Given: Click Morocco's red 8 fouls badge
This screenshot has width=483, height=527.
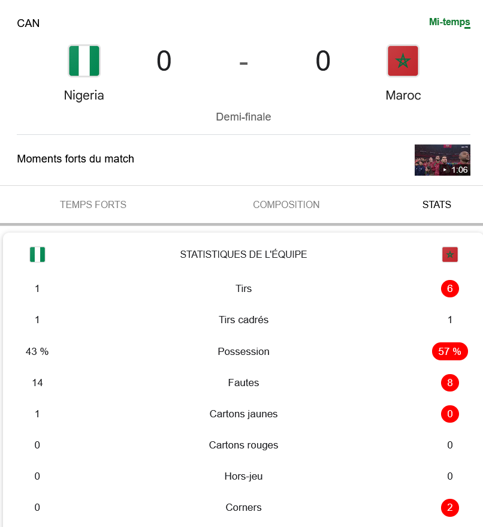Looking at the screenshot, I should click(x=449, y=383).
